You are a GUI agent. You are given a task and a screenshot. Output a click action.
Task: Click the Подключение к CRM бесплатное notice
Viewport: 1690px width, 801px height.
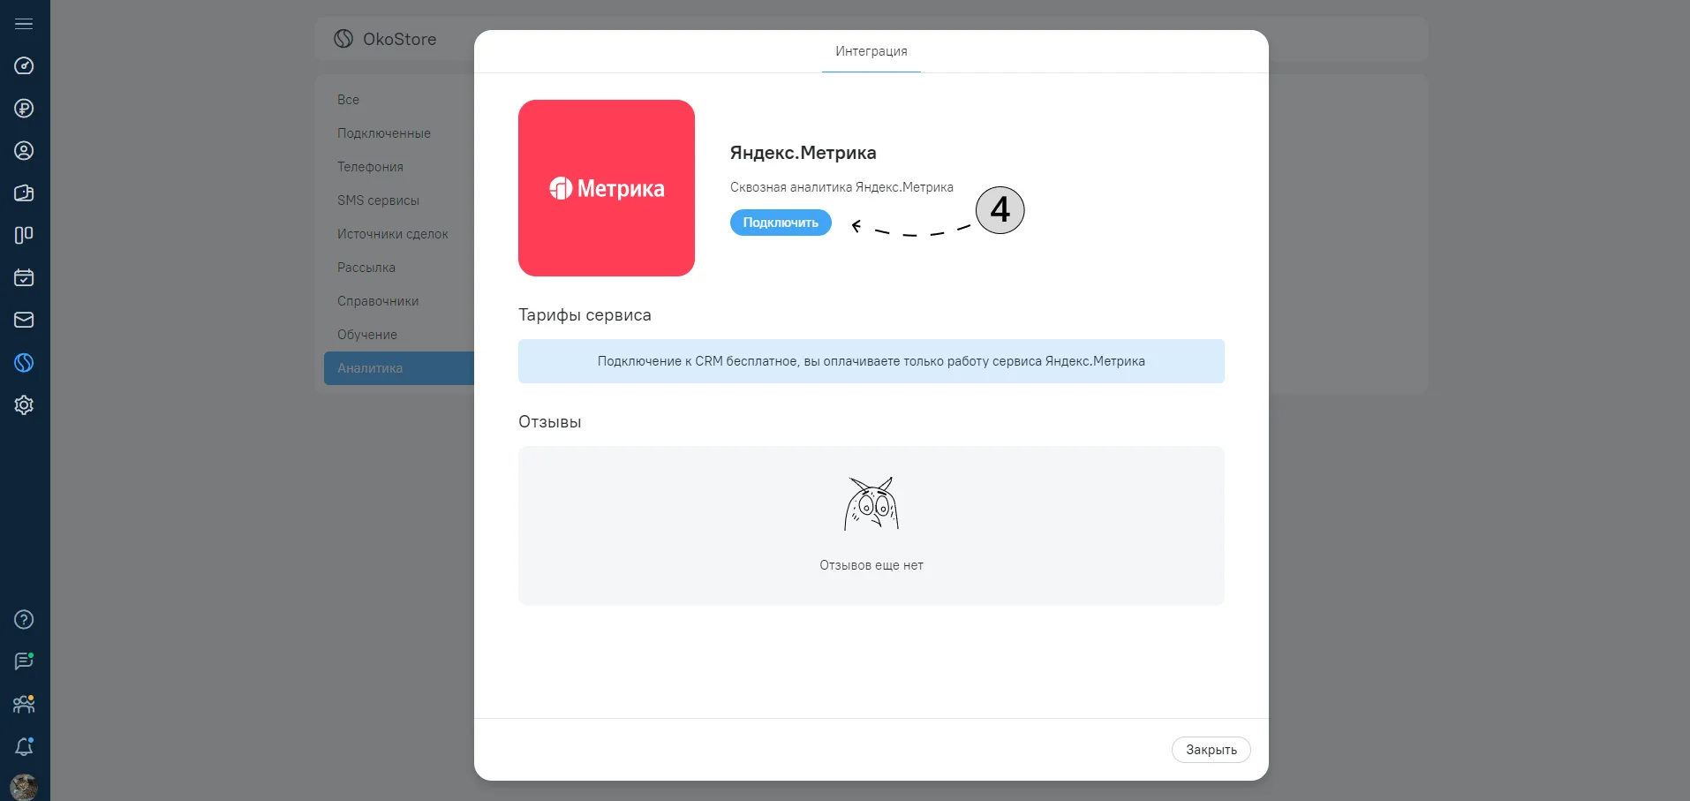pos(871,361)
